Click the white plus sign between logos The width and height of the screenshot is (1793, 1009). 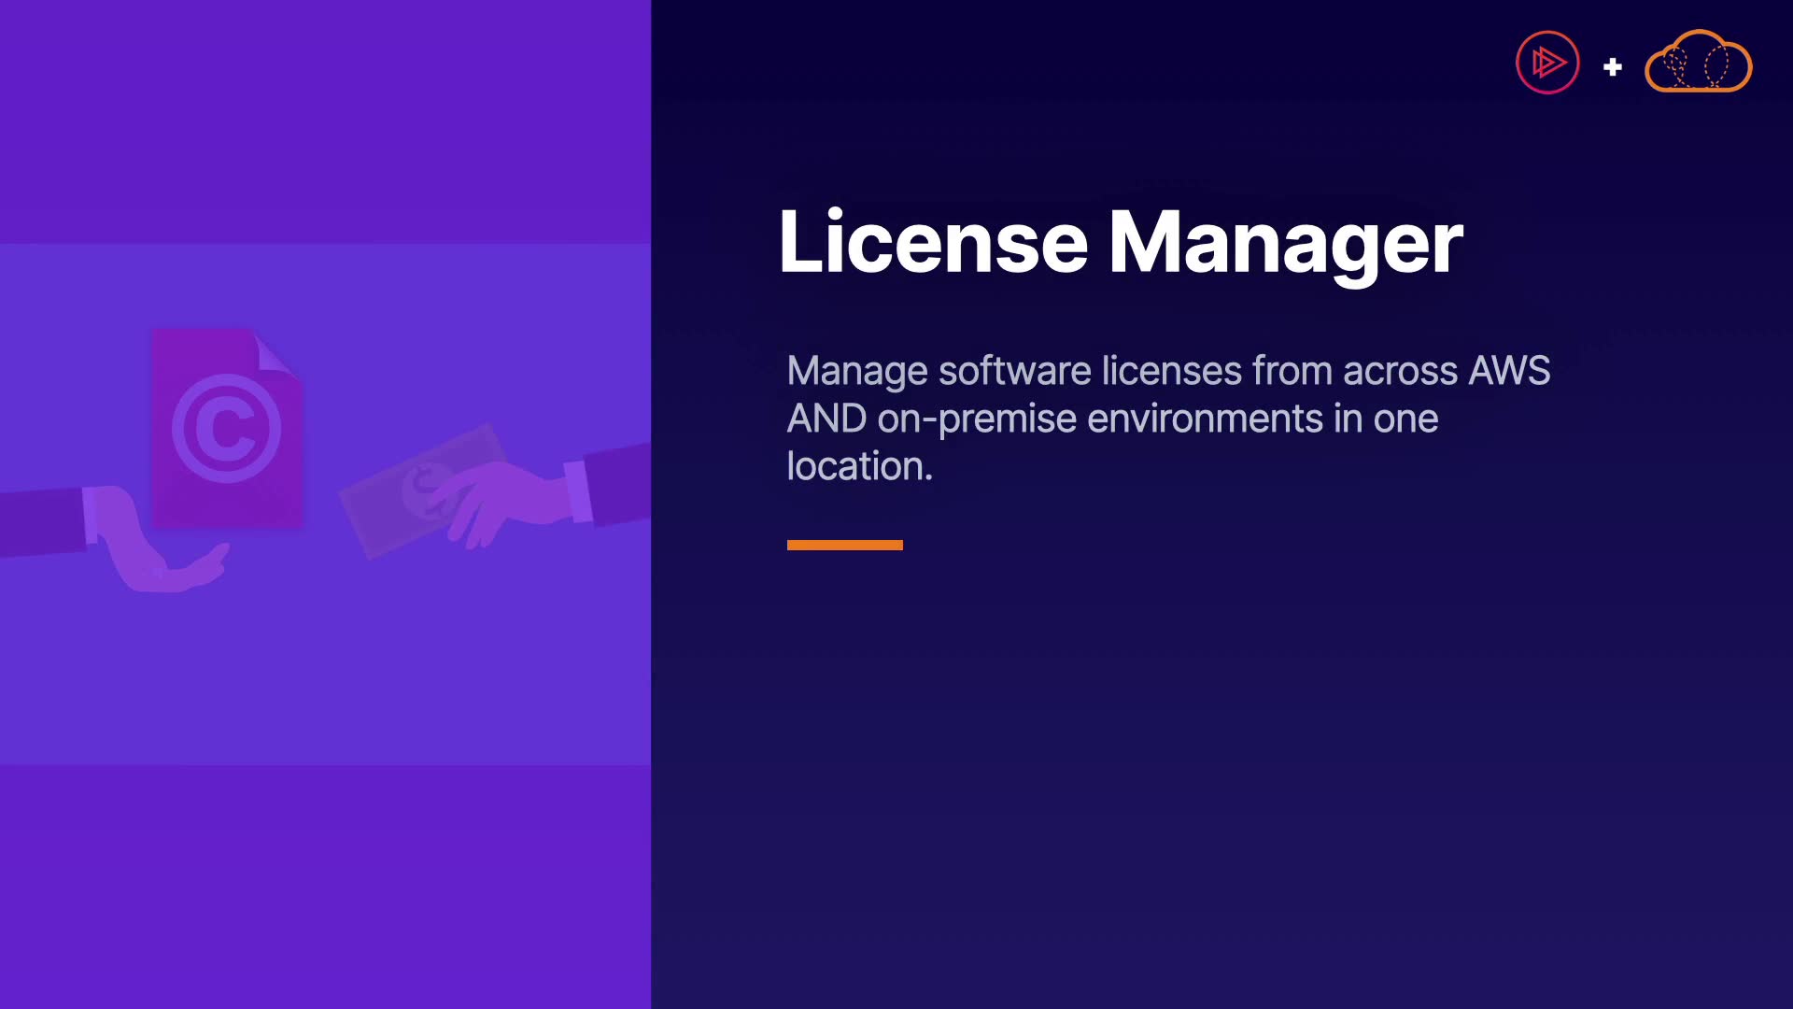(x=1613, y=67)
